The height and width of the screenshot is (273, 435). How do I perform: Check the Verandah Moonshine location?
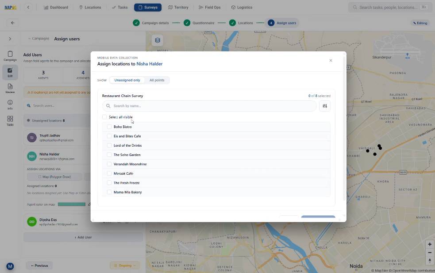click(109, 164)
